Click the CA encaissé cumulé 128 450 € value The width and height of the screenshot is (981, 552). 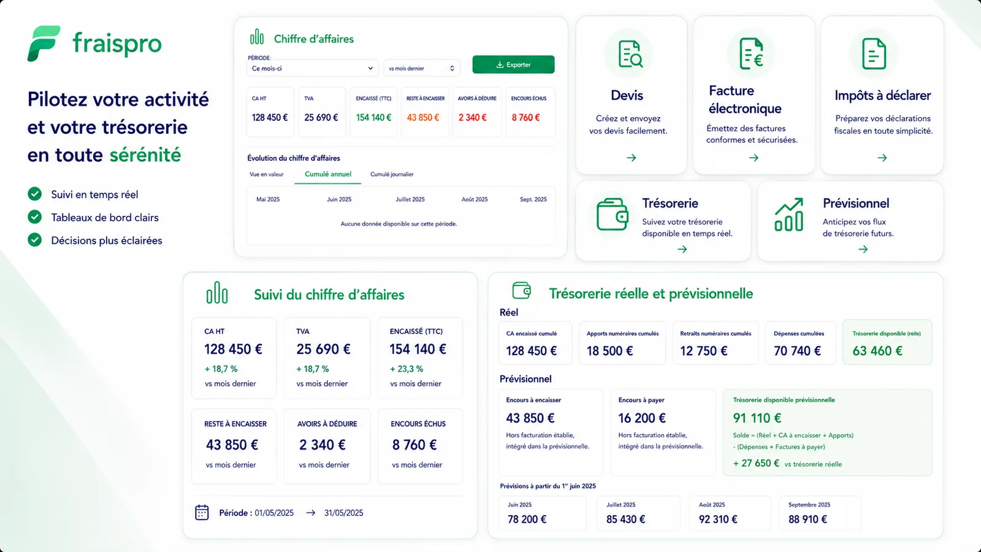tap(532, 351)
